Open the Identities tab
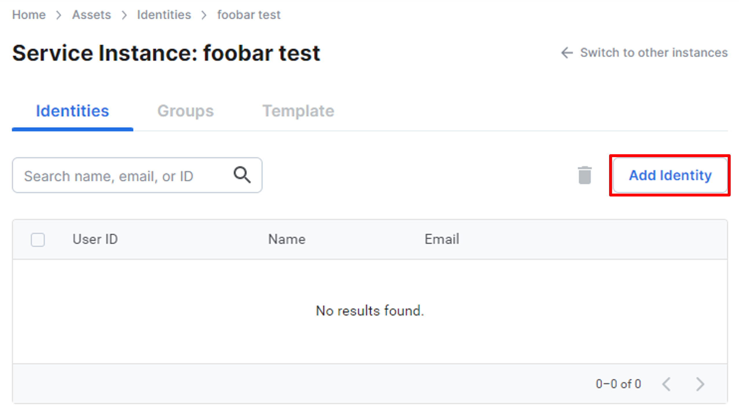This screenshot has height=417, width=739. click(72, 111)
